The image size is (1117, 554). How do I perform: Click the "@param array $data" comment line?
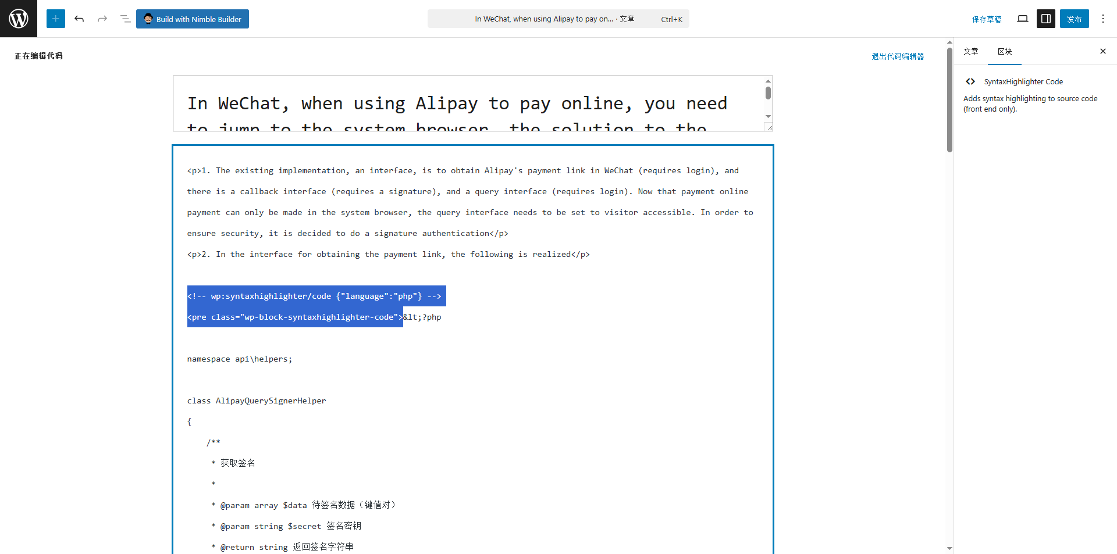(304, 505)
